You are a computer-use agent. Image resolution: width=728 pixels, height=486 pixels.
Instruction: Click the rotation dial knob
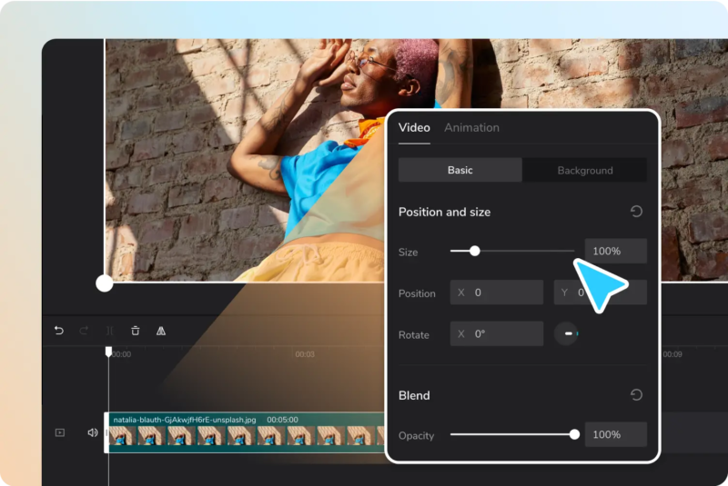[567, 334]
